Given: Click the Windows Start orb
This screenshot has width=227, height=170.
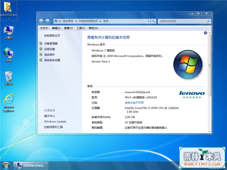Looking at the screenshot, I should point(6,166).
